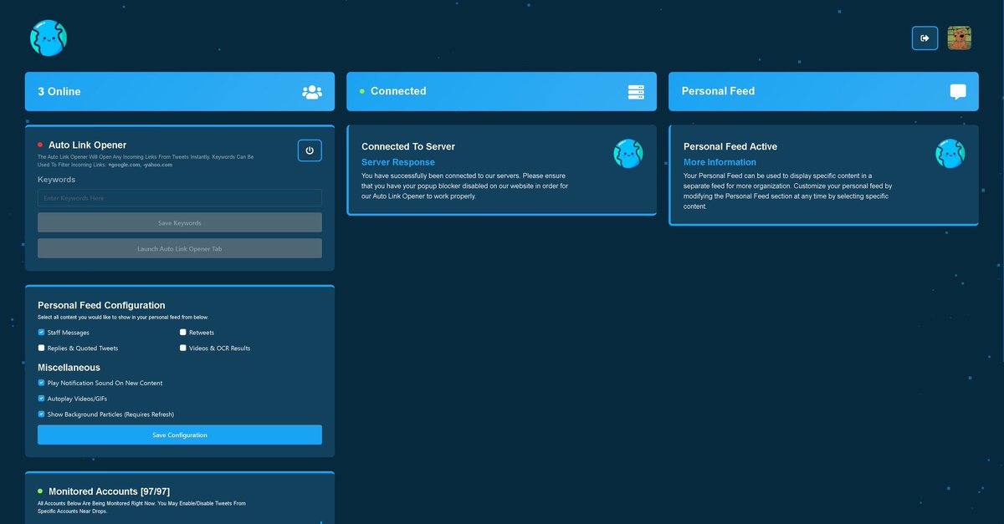The width and height of the screenshot is (1004, 524).
Task: Focus the Enter Keywords Here input field
Action: click(x=180, y=198)
